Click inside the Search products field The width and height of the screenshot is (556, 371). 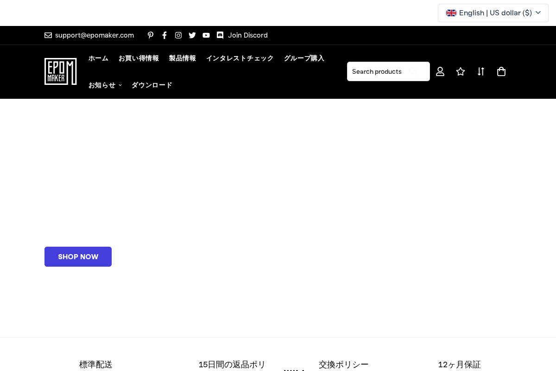(x=380, y=71)
